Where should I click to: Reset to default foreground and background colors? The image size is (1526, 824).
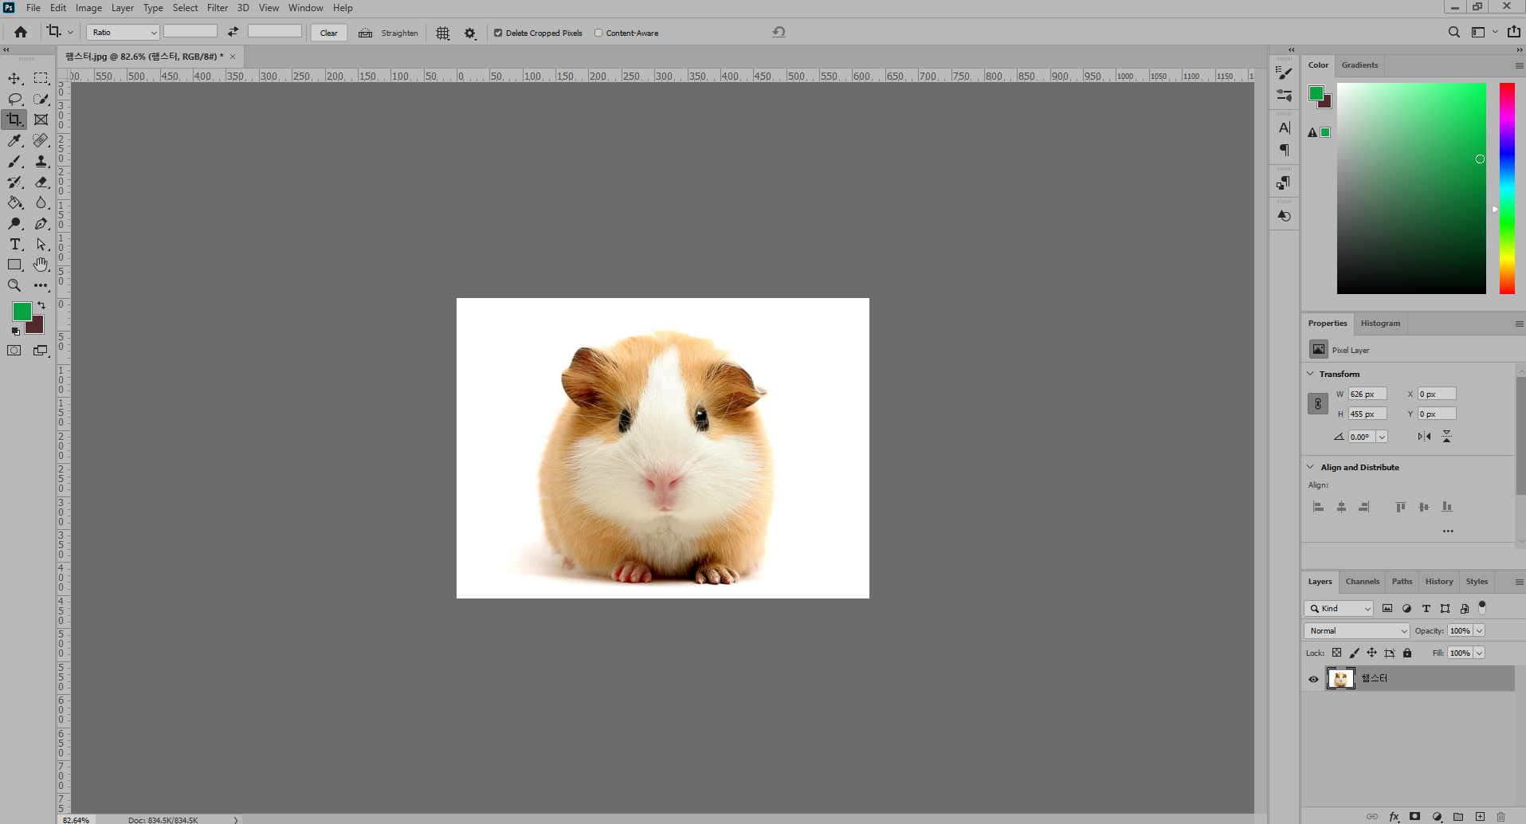tap(15, 331)
